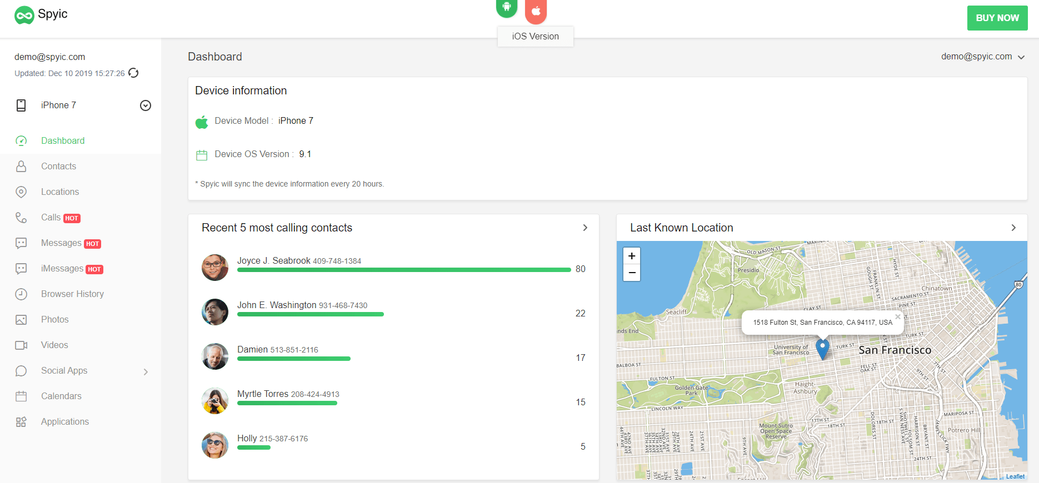Click the Spyic logo icon
This screenshot has width=1039, height=483.
point(24,16)
